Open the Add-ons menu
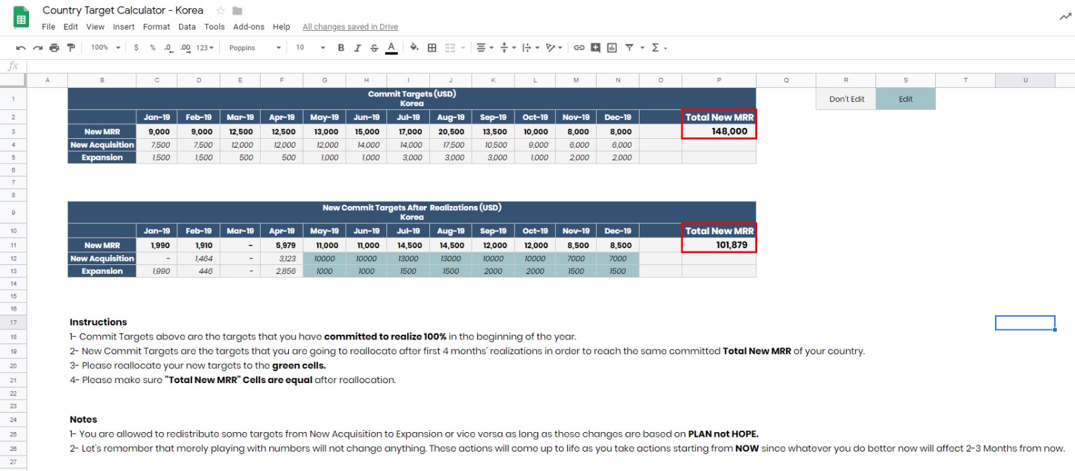Screen dimensions: 1075x471 point(249,27)
